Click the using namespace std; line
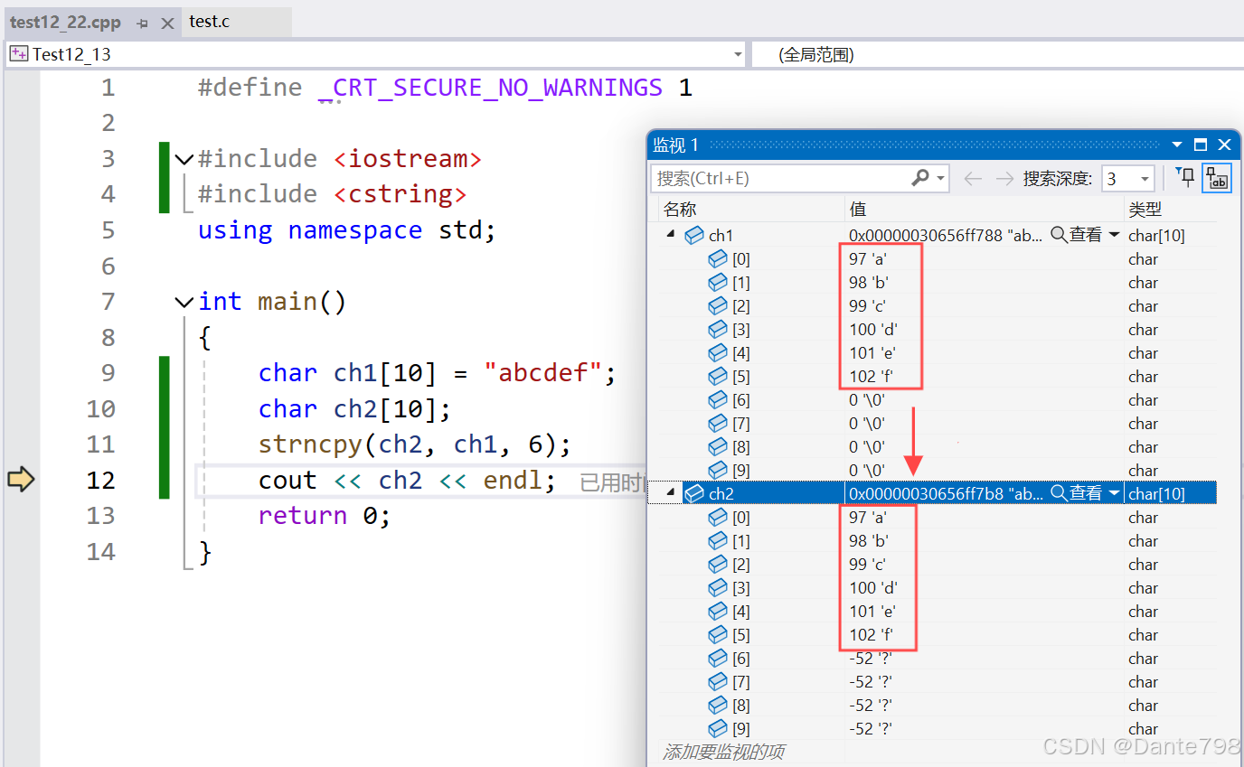 point(347,230)
